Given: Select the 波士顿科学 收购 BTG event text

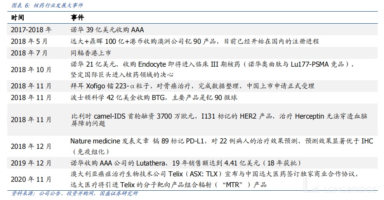Looking at the screenshot, I should coord(154,98).
